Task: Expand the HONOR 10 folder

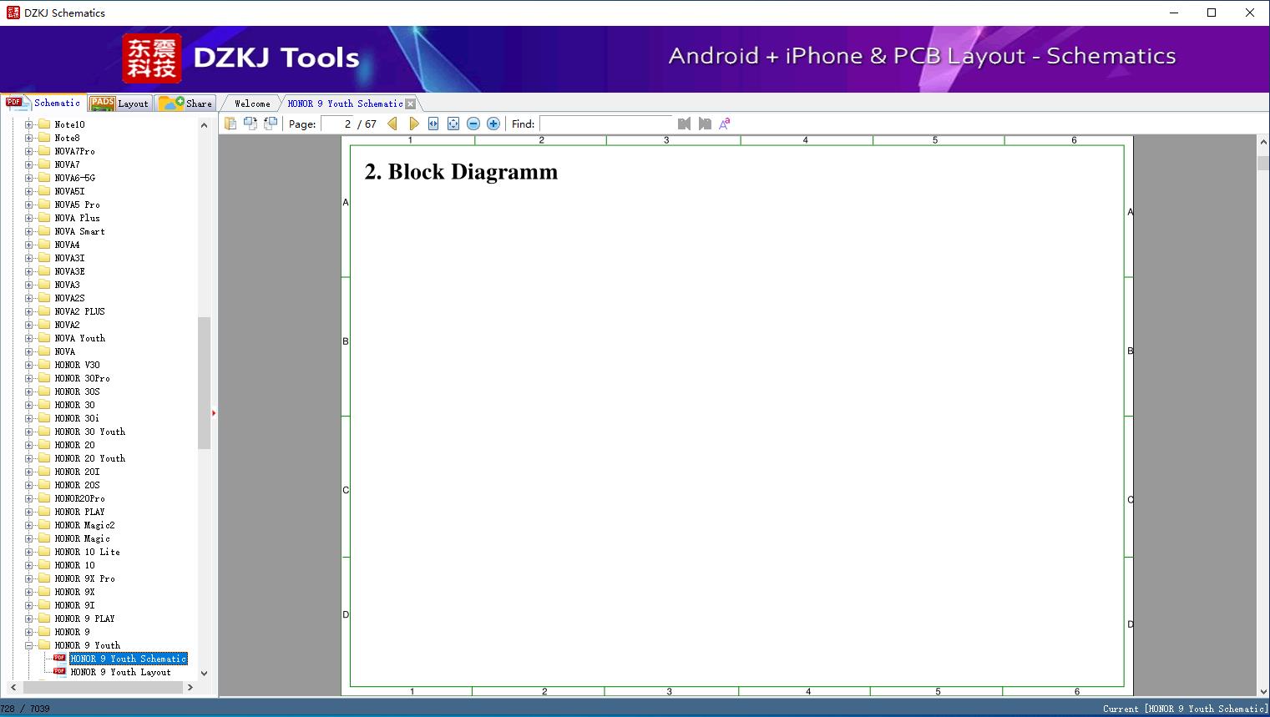Action: (28, 565)
